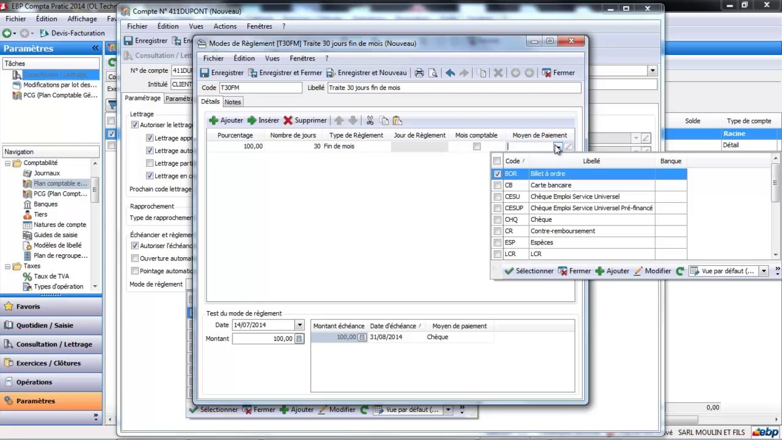Switch to the Notes tab
The image size is (782, 440).
tap(233, 102)
